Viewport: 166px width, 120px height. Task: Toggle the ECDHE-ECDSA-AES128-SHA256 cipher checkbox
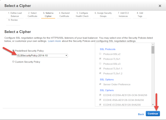(x=100, y=105)
